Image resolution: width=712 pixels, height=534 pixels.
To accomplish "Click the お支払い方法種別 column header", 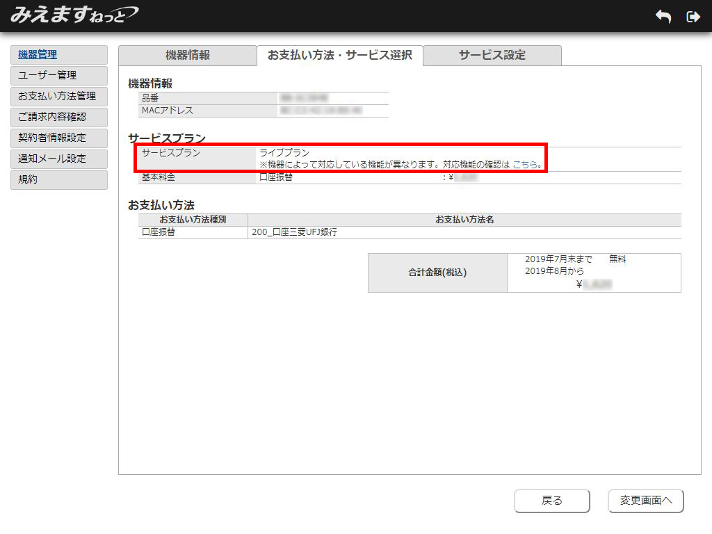I will pos(193,220).
